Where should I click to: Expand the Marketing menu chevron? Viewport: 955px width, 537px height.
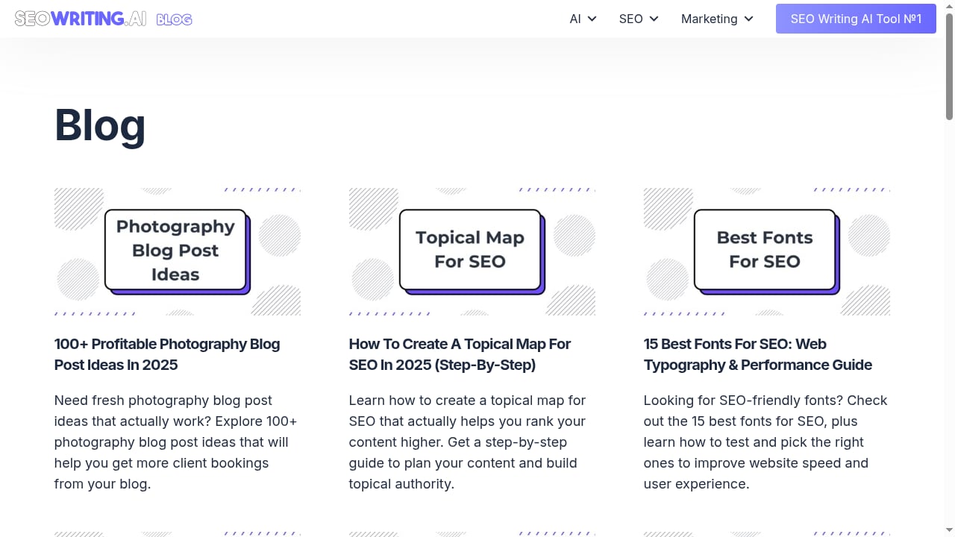pos(749,19)
